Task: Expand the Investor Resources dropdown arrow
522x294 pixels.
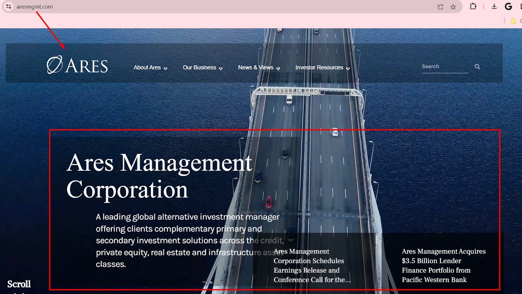Action: tap(348, 68)
